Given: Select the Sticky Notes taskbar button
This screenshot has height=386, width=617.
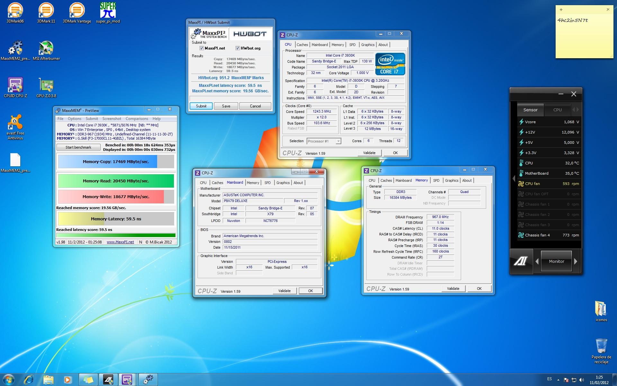Looking at the screenshot, I should click(88, 380).
